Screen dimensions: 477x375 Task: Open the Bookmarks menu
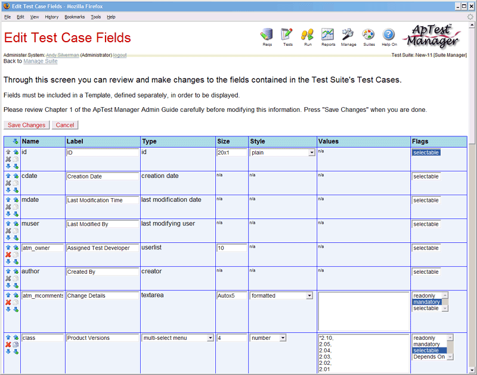tap(75, 17)
